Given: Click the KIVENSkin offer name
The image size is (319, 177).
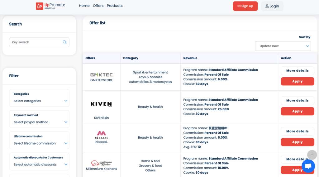Looking at the screenshot, I should coord(101,118).
